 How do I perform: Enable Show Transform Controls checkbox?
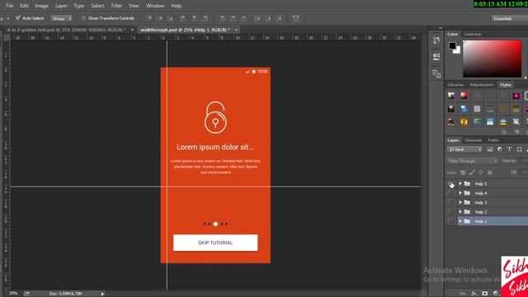pos(83,18)
